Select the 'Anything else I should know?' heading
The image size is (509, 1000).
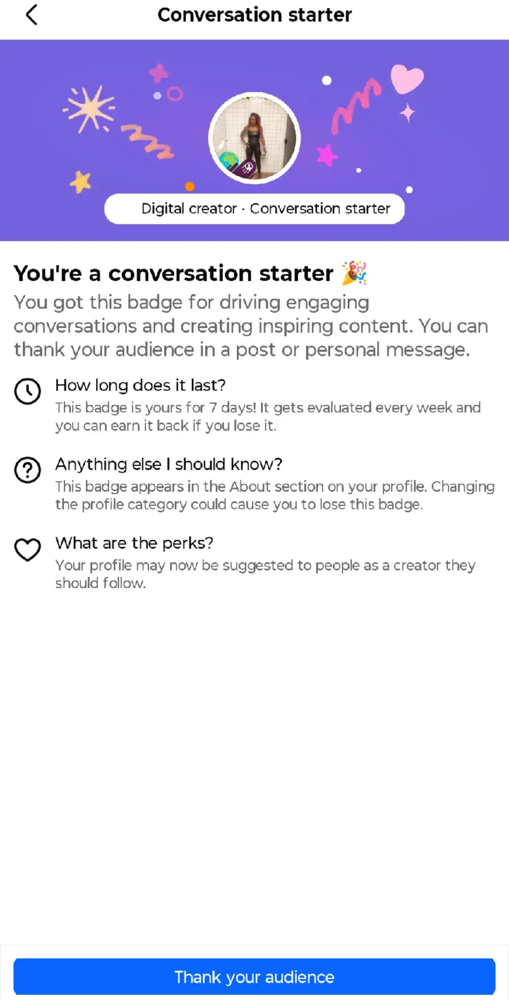(169, 465)
